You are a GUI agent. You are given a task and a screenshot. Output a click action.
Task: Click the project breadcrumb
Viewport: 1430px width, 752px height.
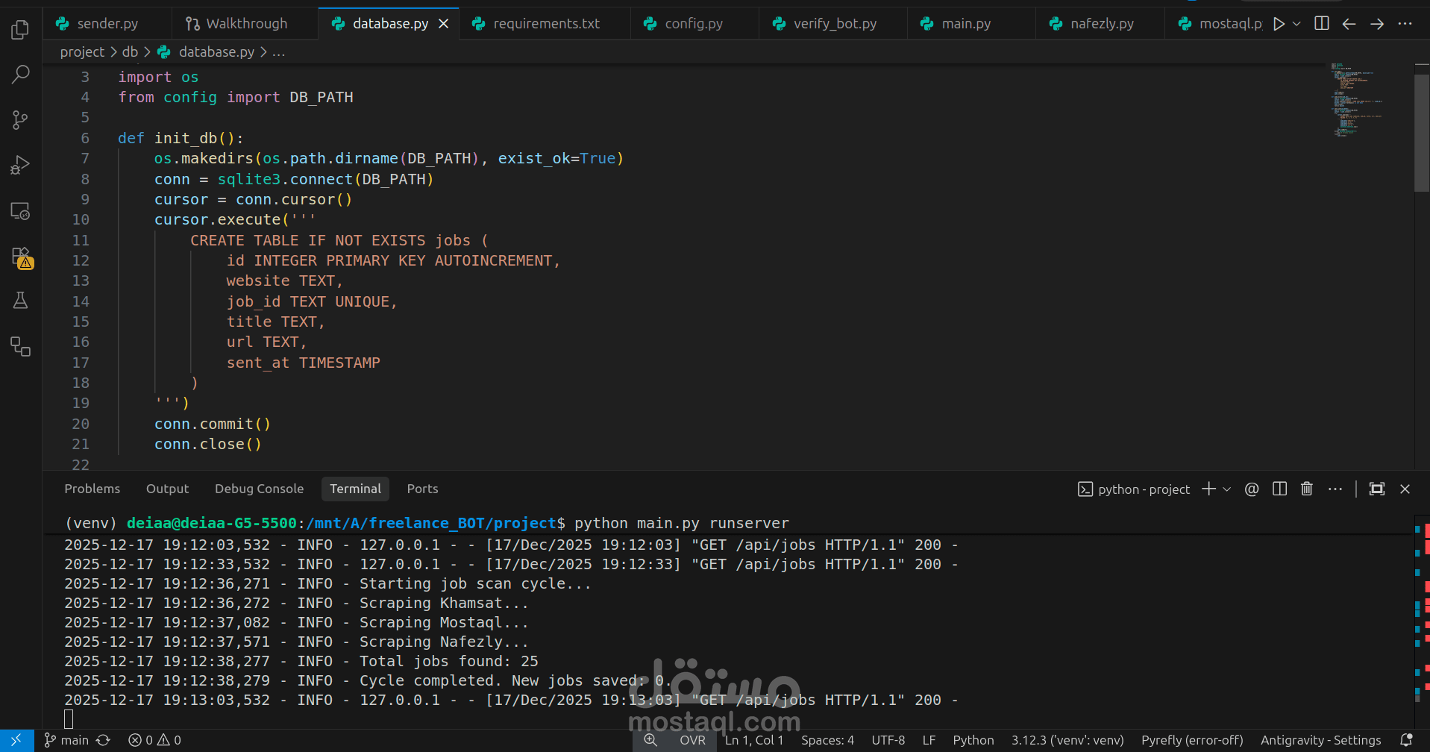click(82, 52)
